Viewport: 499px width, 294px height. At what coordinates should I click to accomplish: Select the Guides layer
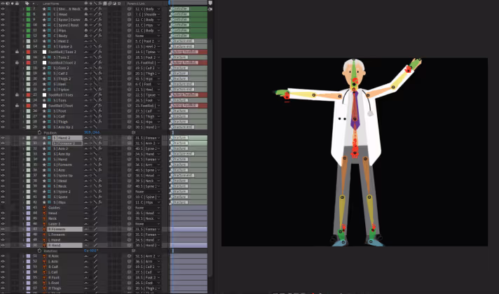coord(54,207)
